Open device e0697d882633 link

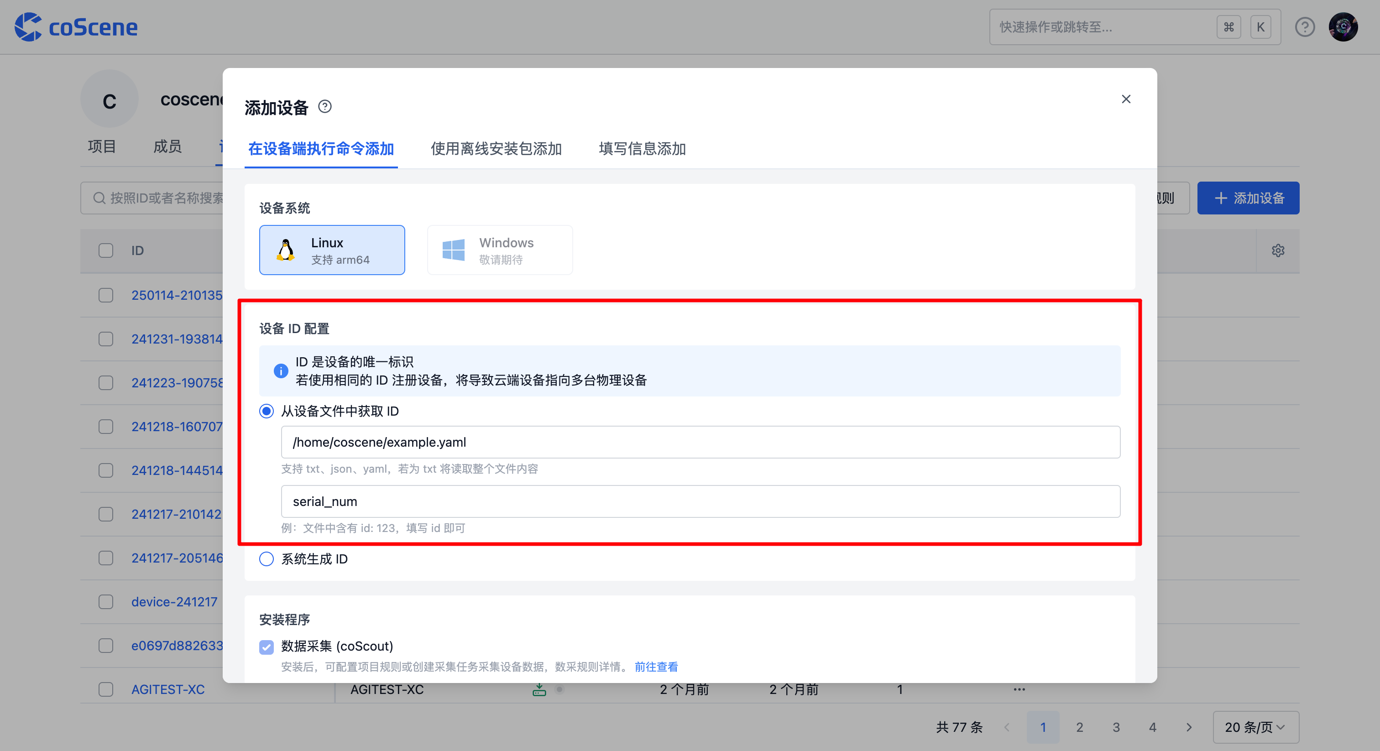(177, 646)
